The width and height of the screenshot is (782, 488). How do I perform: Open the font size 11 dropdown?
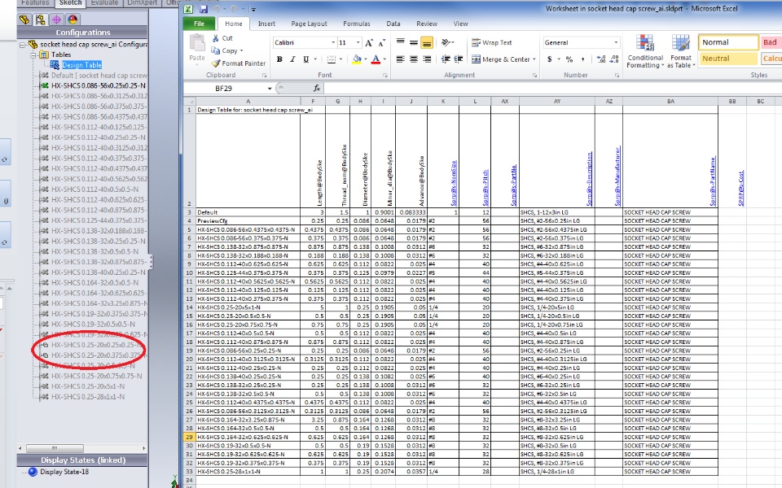point(358,43)
